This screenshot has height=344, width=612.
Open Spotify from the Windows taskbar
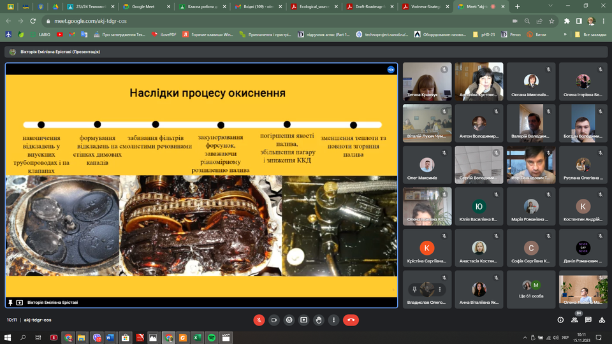pyautogui.click(x=211, y=337)
